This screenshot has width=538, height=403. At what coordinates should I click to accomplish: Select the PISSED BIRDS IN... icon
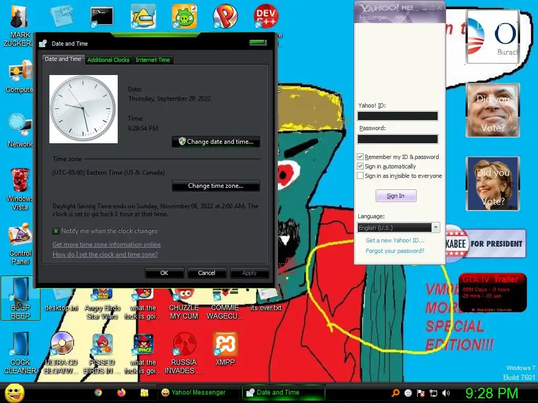pyautogui.click(x=102, y=353)
